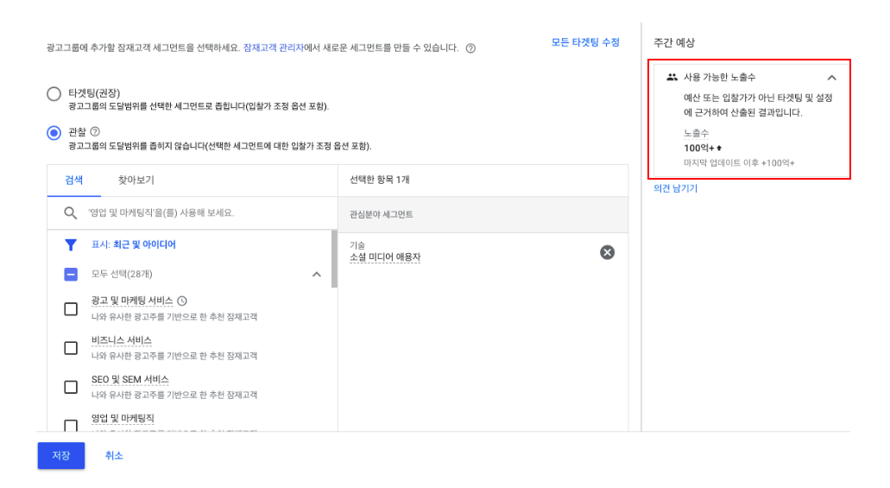Check the 비즈니스 서비스 checkbox
Viewport: 890px width, 488px height.
point(71,348)
